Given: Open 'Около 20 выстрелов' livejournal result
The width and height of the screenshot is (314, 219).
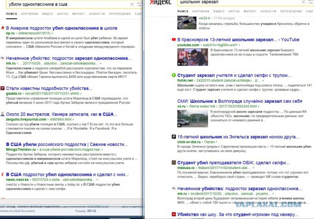Looking at the screenshot, I should click(62, 114).
